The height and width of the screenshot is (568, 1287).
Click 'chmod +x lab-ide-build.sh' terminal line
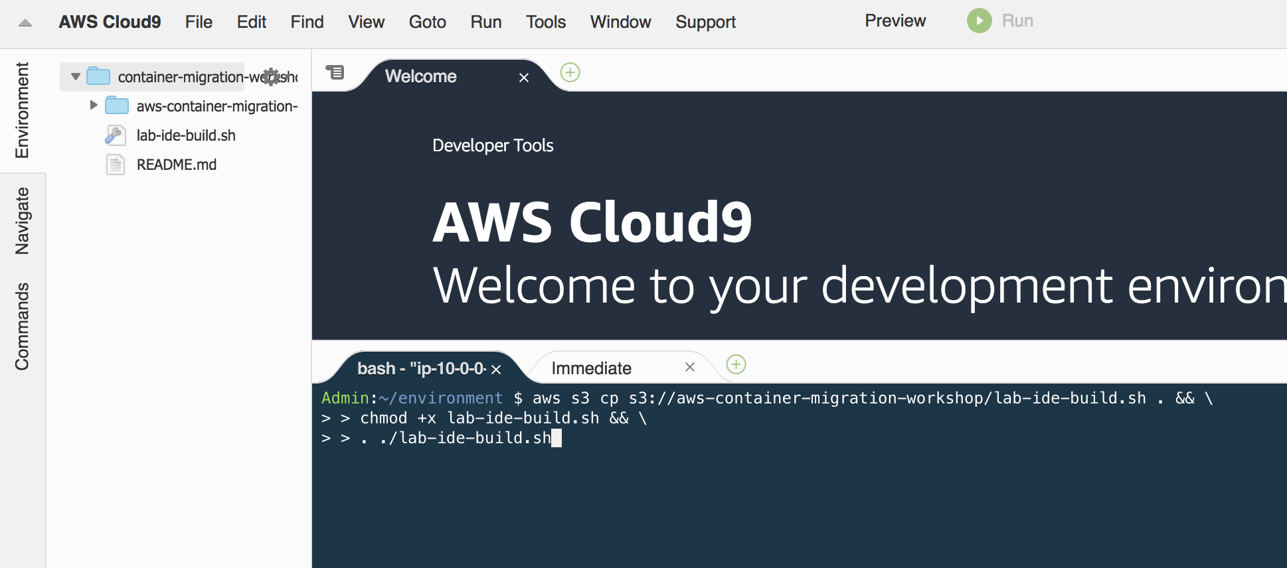click(479, 418)
